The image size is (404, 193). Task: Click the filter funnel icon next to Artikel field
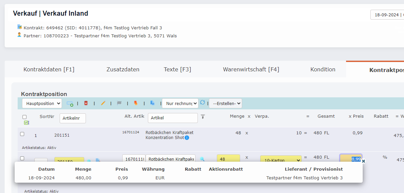point(203,117)
